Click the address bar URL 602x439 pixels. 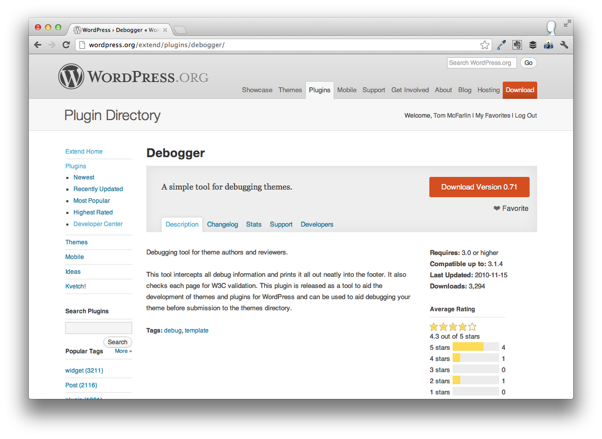pyautogui.click(x=156, y=45)
